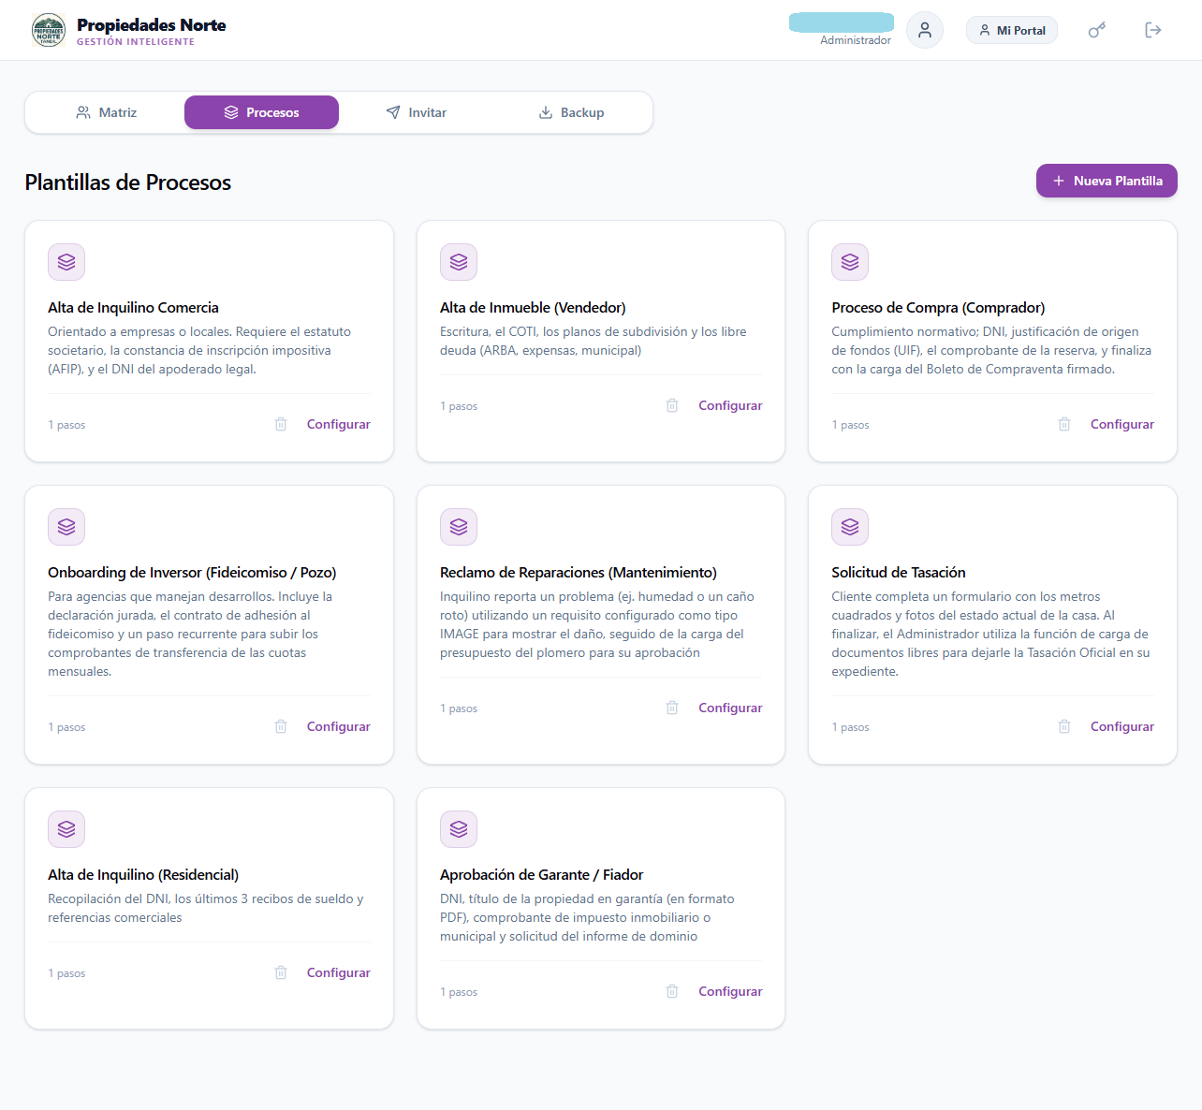Delete the Alta de Inquilino (Residencial) template
1202x1110 pixels.
[x=281, y=972]
